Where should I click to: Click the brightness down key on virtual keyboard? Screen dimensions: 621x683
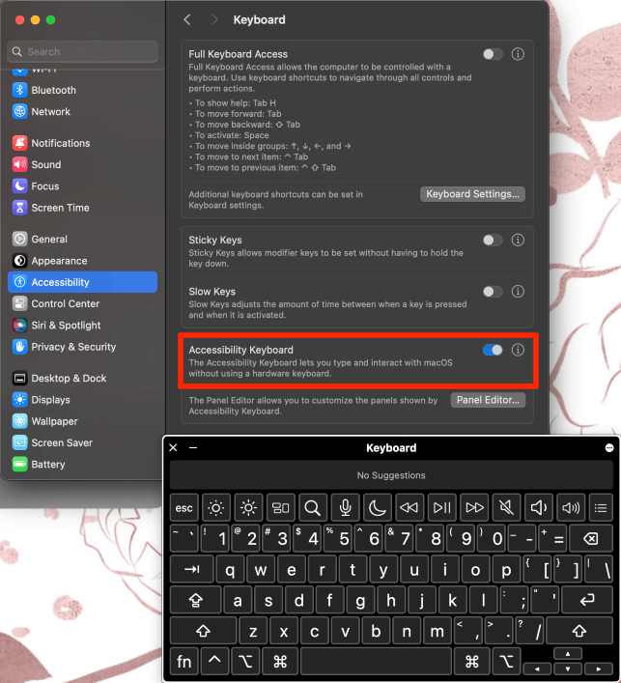pyautogui.click(x=216, y=507)
